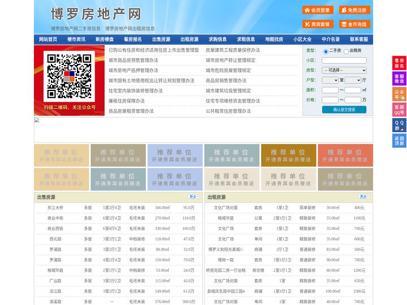
Task: Open the 求租信息 nav item
Action: (x=246, y=40)
